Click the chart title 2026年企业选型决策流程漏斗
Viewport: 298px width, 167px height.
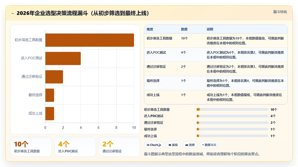tap(83, 13)
